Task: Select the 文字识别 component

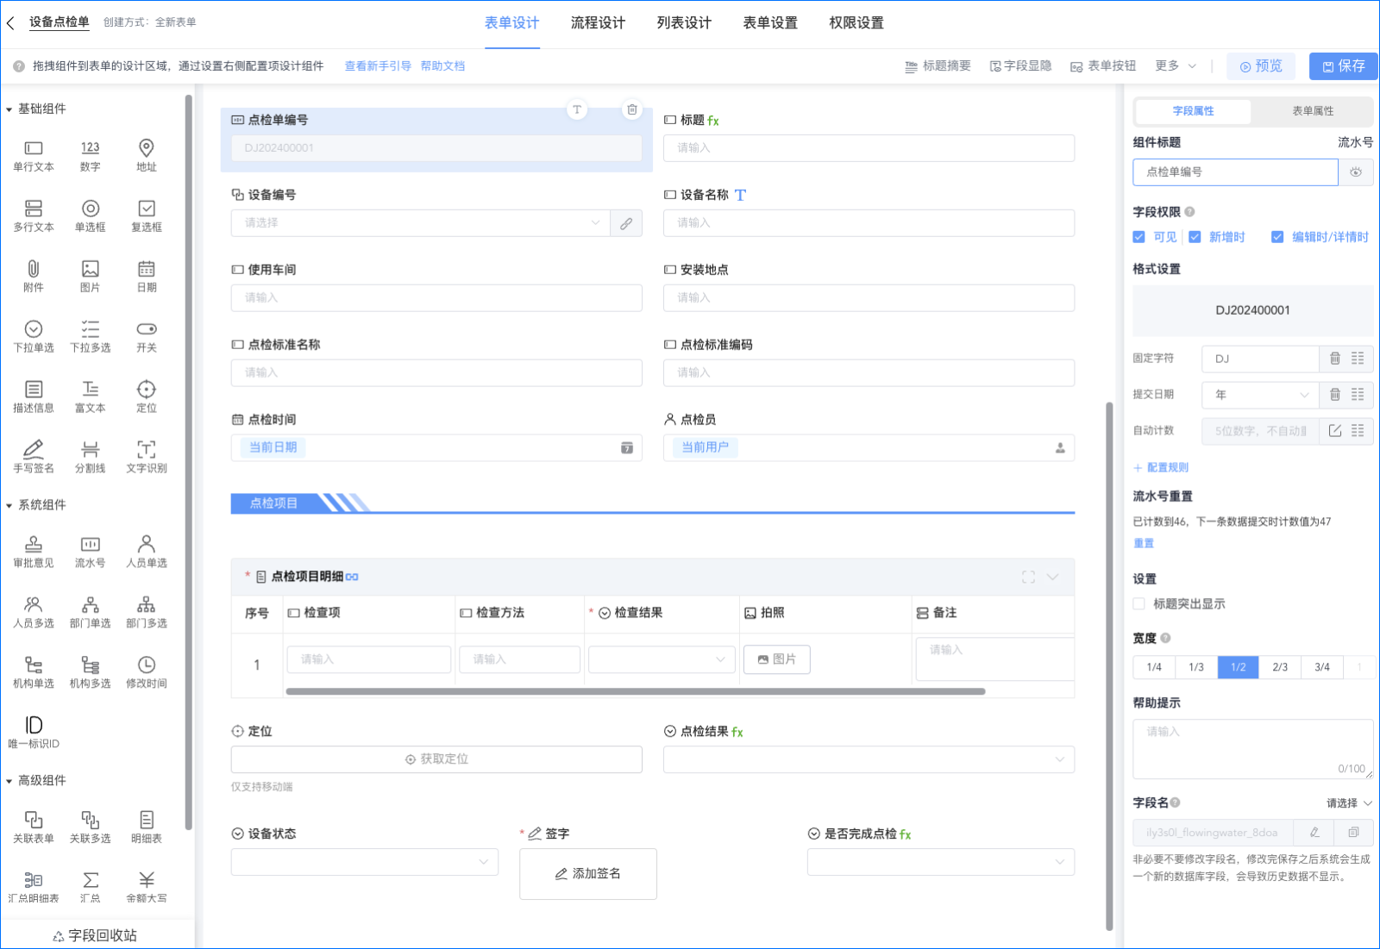Action: point(146,455)
